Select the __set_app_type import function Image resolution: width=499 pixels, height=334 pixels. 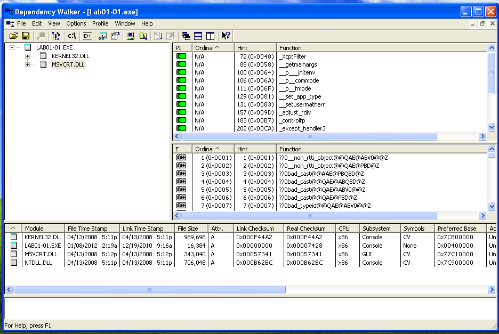tap(300, 96)
